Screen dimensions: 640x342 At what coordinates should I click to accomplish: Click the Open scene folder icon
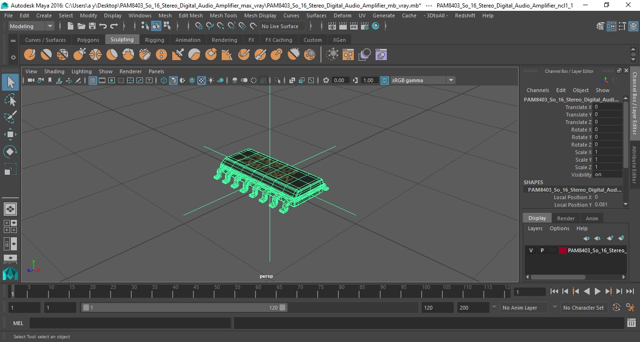(x=81, y=26)
